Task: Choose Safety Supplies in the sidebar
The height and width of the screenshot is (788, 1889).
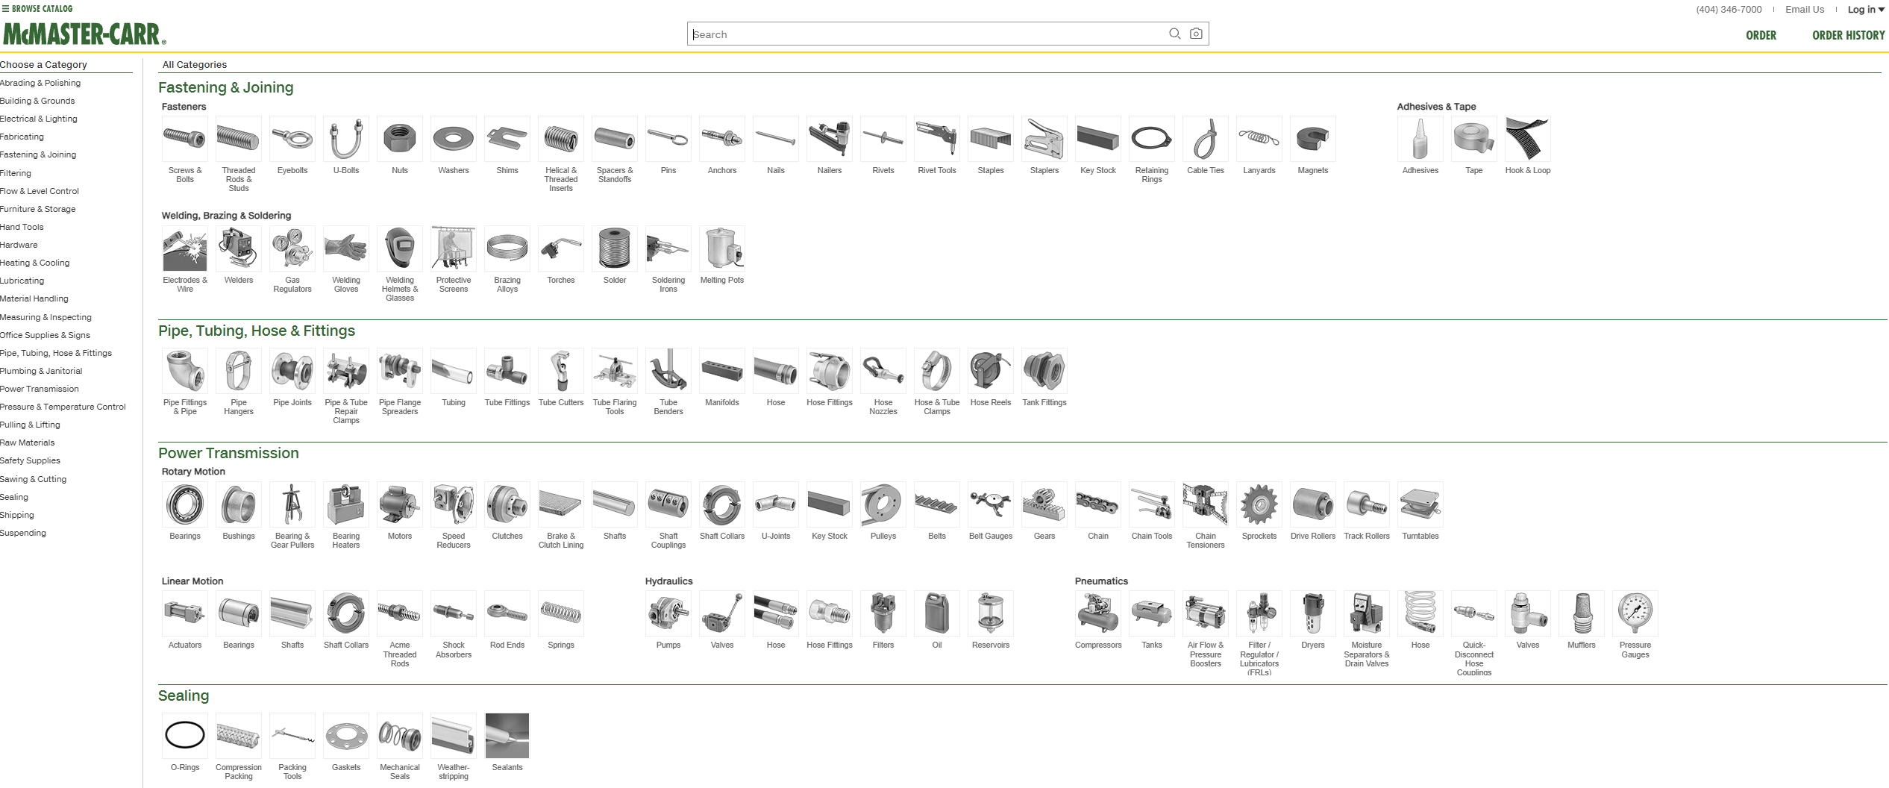Action: 30,460
